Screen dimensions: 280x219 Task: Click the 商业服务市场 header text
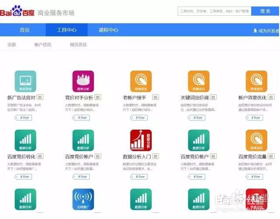tap(56, 13)
